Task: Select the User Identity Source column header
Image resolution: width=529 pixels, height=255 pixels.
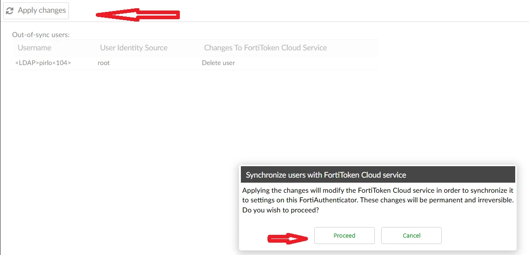Action: pyautogui.click(x=134, y=48)
